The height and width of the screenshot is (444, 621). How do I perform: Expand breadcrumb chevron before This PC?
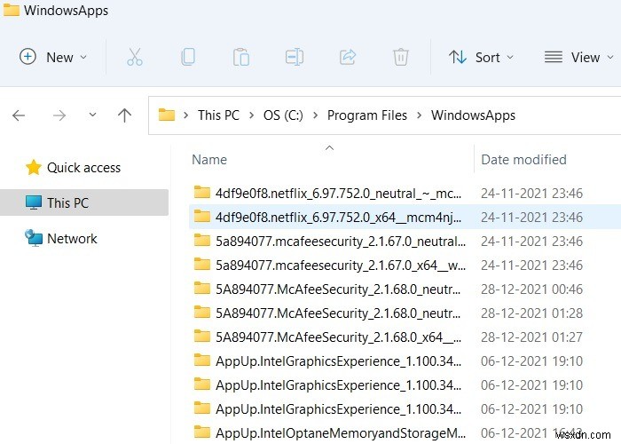click(185, 115)
